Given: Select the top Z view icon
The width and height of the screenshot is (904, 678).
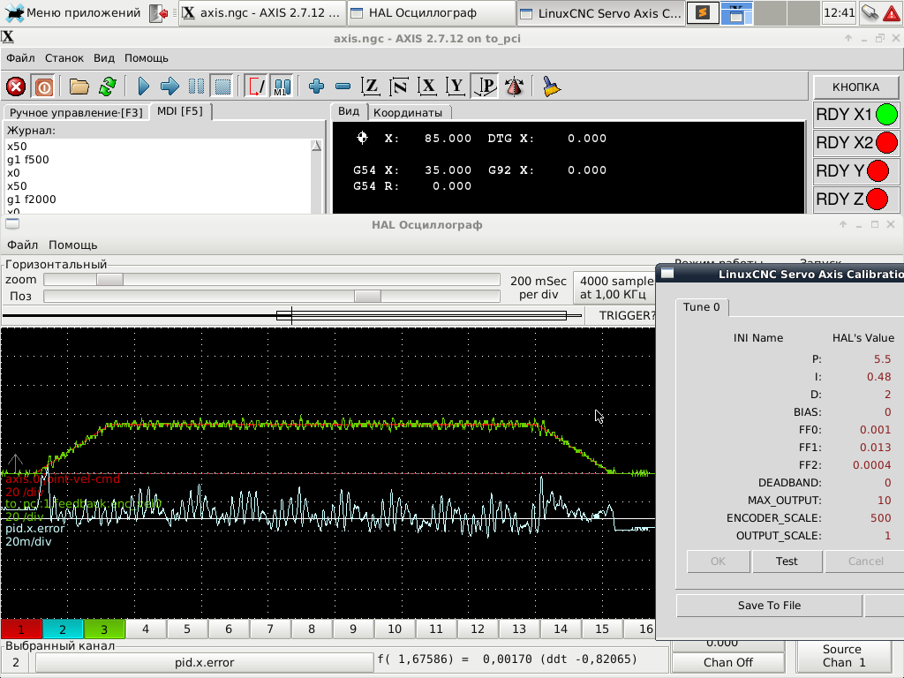Looking at the screenshot, I should point(371,87).
